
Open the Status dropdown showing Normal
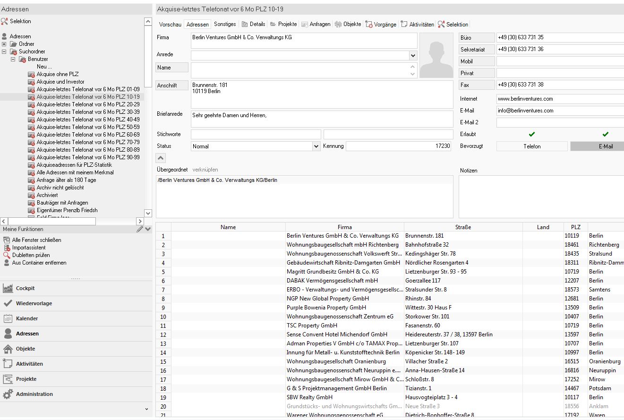pos(316,146)
